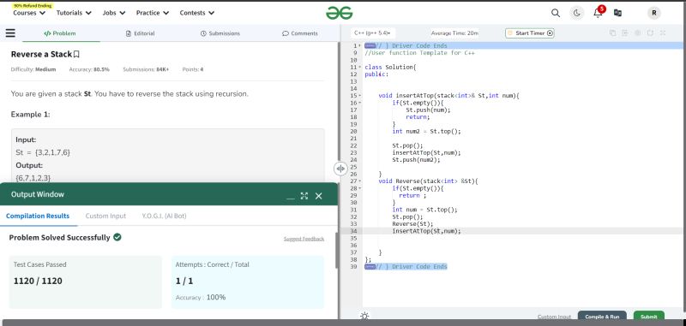Screen dimensions: 686x326
Task: Click the Problem Solved Successfully message
Action: [59, 238]
